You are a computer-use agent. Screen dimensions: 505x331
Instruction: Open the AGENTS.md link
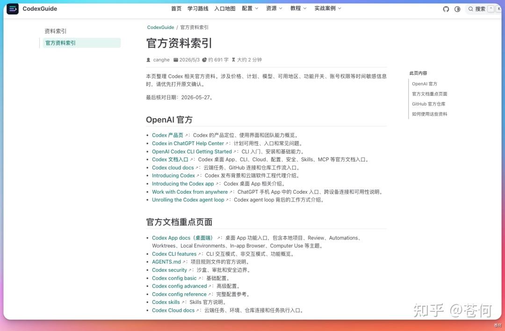166,262
